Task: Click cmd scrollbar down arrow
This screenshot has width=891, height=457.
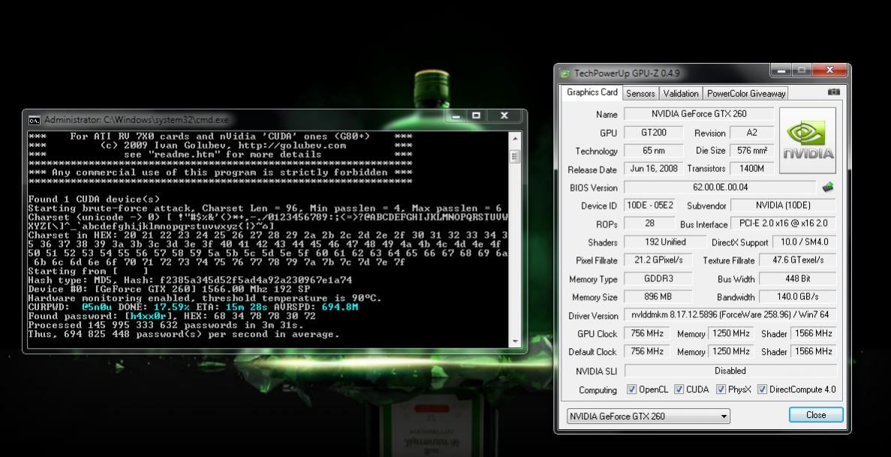Action: [x=516, y=341]
